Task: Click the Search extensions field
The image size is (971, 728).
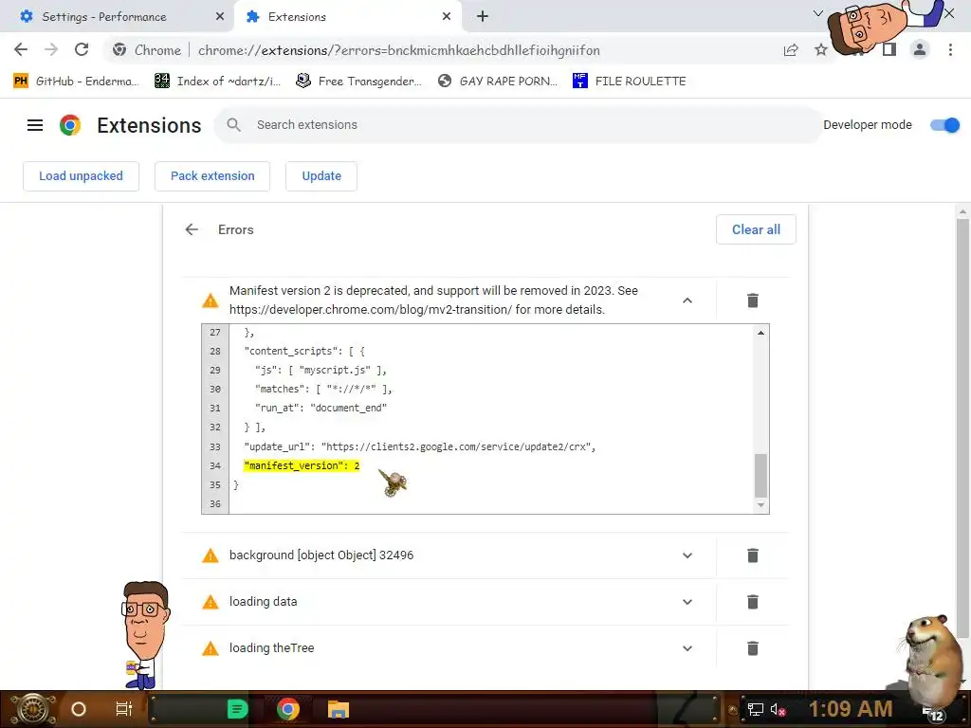Action: tap(518, 125)
